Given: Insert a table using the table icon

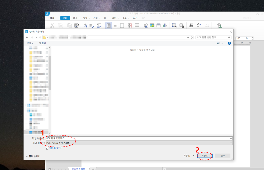Looking at the screenshot, I should pos(159,26).
